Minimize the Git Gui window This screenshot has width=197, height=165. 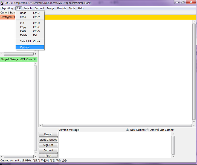(177, 2)
